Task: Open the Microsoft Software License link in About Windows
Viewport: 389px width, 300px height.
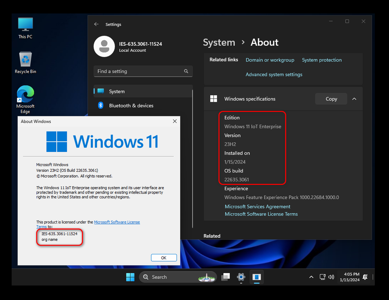Action: (117, 222)
